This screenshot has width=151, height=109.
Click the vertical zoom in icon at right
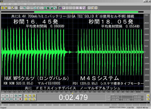(x=148, y=95)
